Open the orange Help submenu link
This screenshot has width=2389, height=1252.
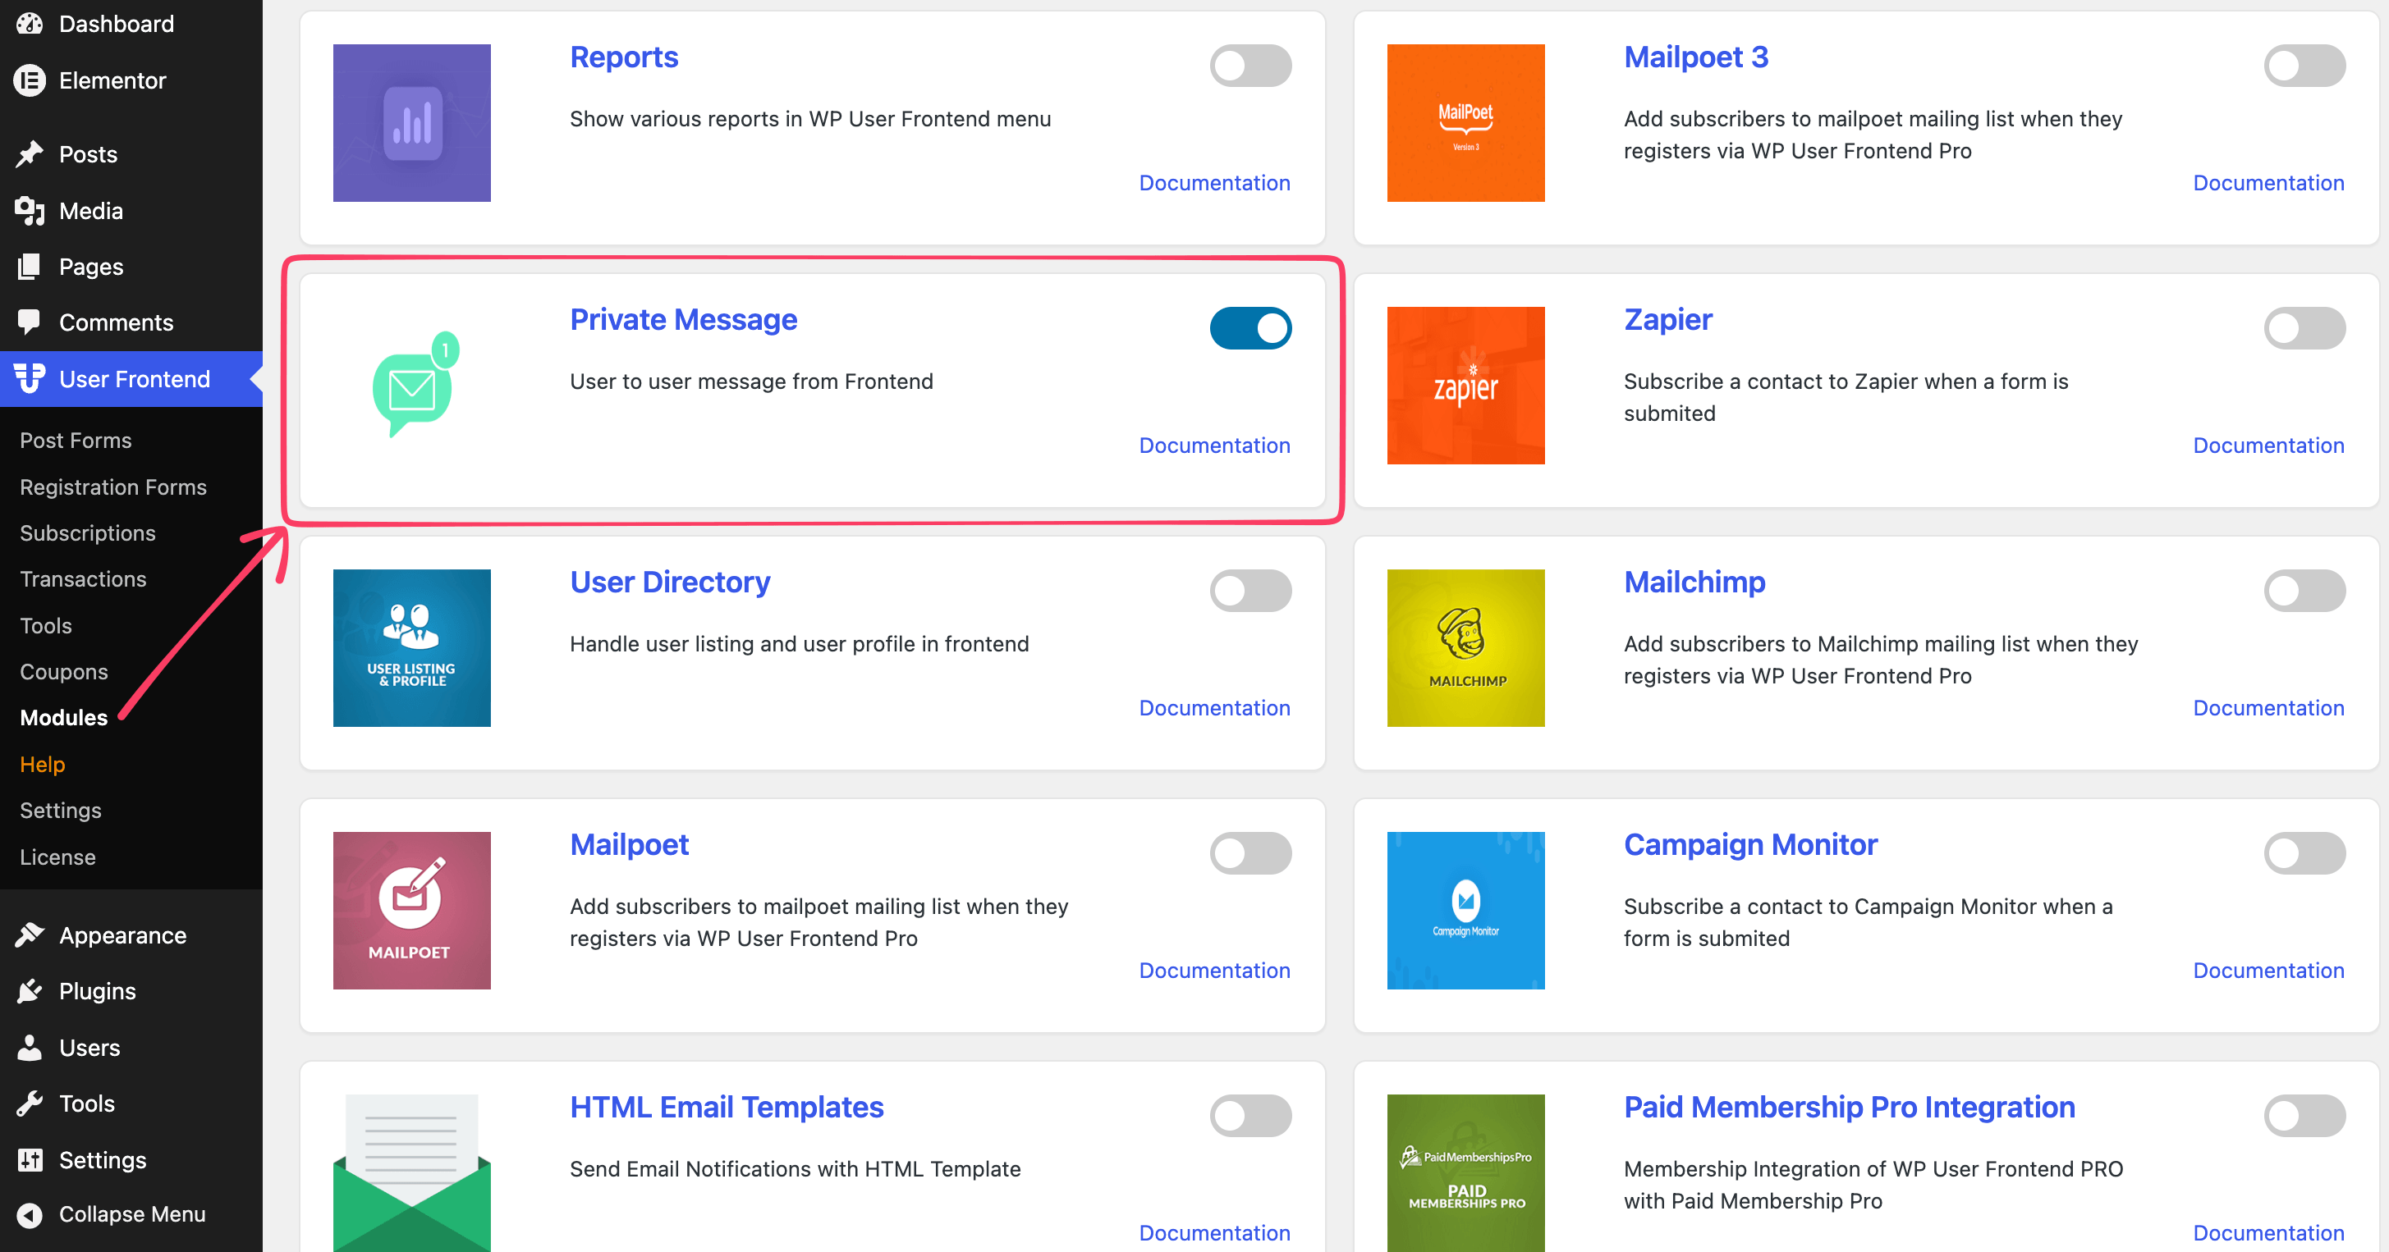click(x=43, y=765)
